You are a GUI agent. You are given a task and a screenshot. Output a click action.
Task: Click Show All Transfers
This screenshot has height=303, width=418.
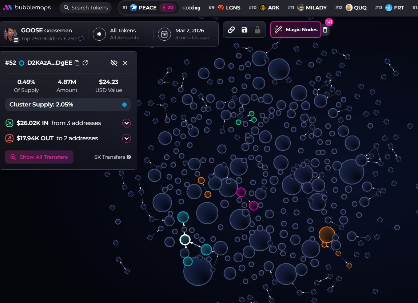(39, 157)
